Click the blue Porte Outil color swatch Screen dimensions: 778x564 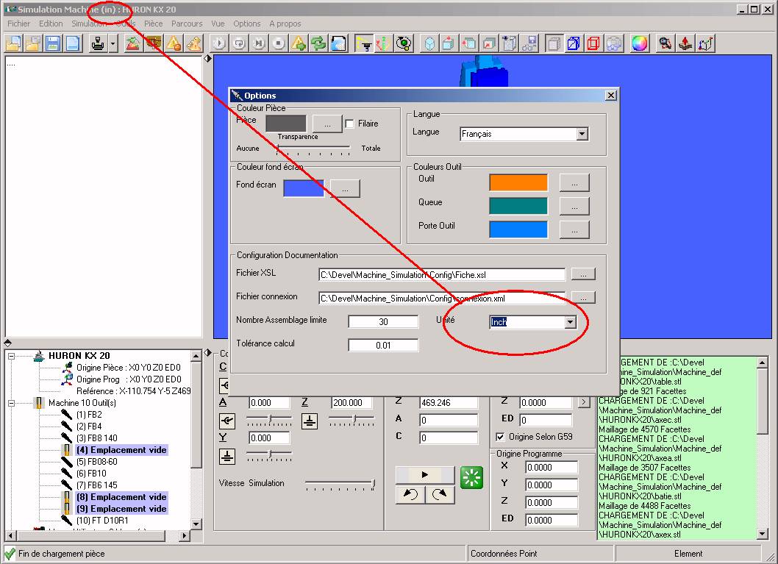pyautogui.click(x=518, y=229)
